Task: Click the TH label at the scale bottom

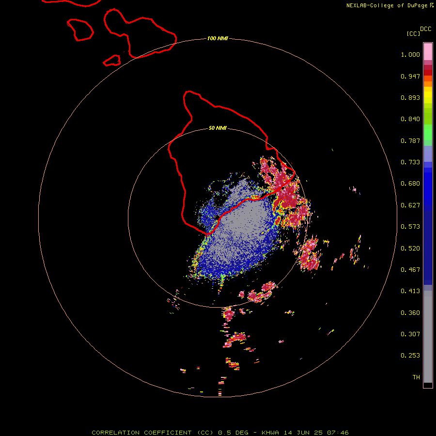Action: 416,377
